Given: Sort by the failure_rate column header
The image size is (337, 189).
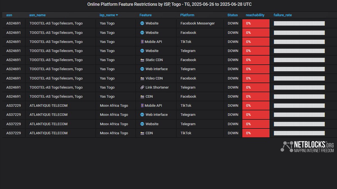Looking at the screenshot, I should point(283,15).
